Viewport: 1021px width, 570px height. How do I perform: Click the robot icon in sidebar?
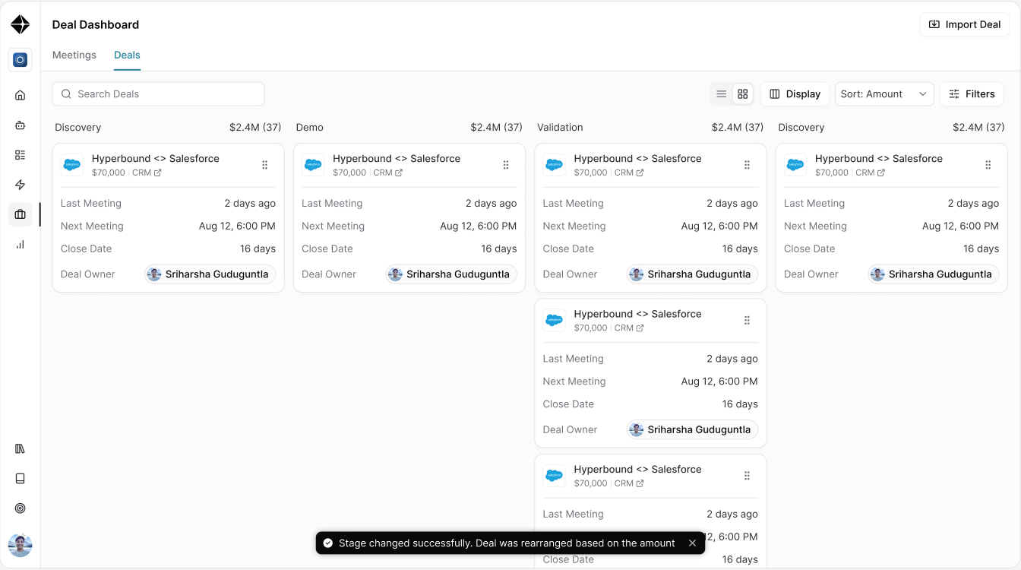[21, 125]
